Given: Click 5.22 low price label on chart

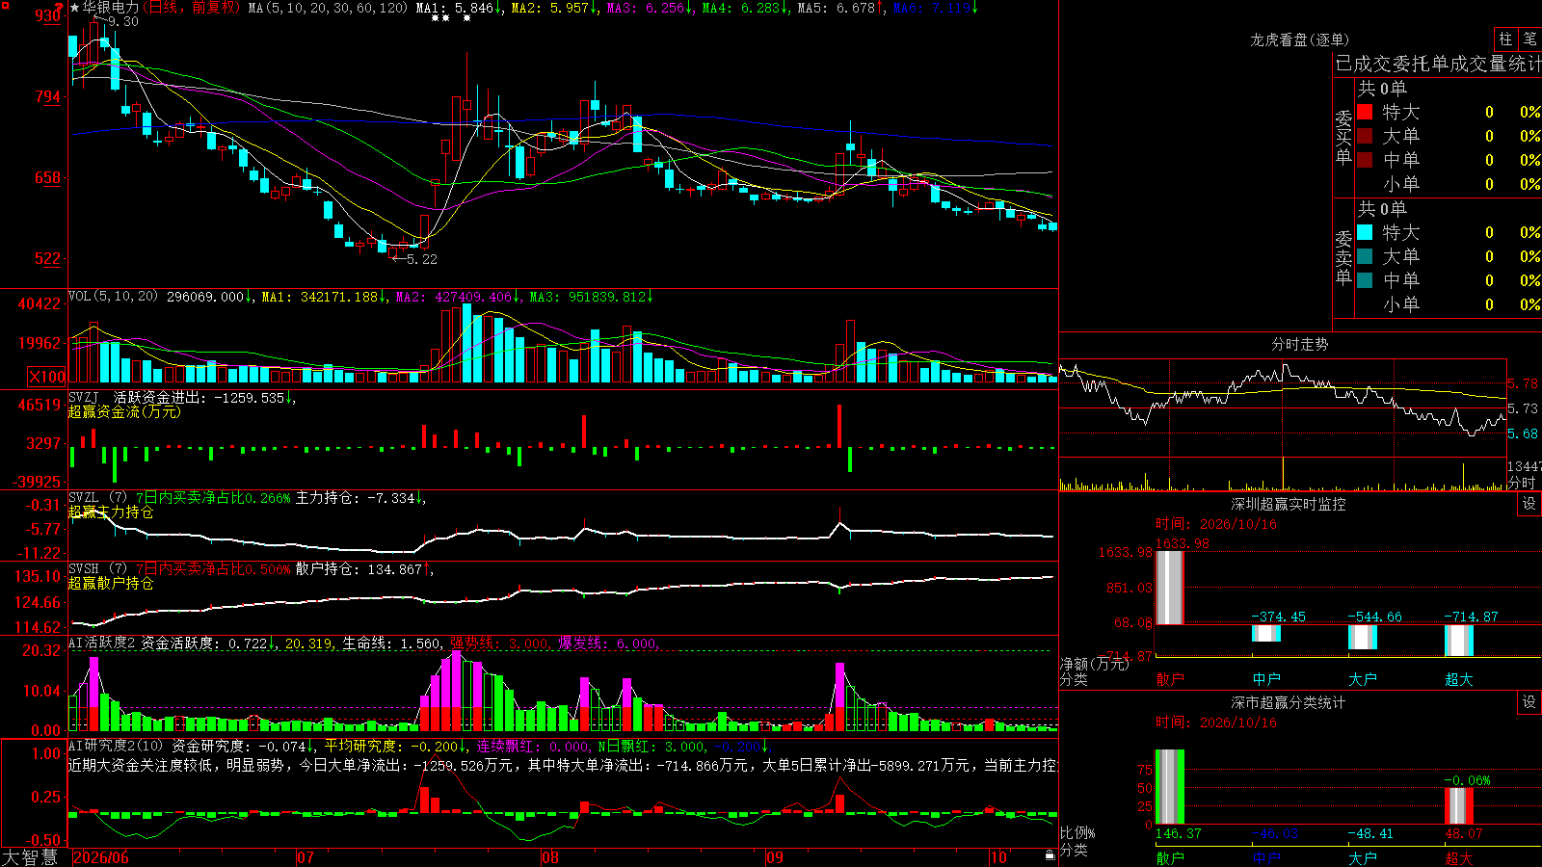Looking at the screenshot, I should coord(422,259).
